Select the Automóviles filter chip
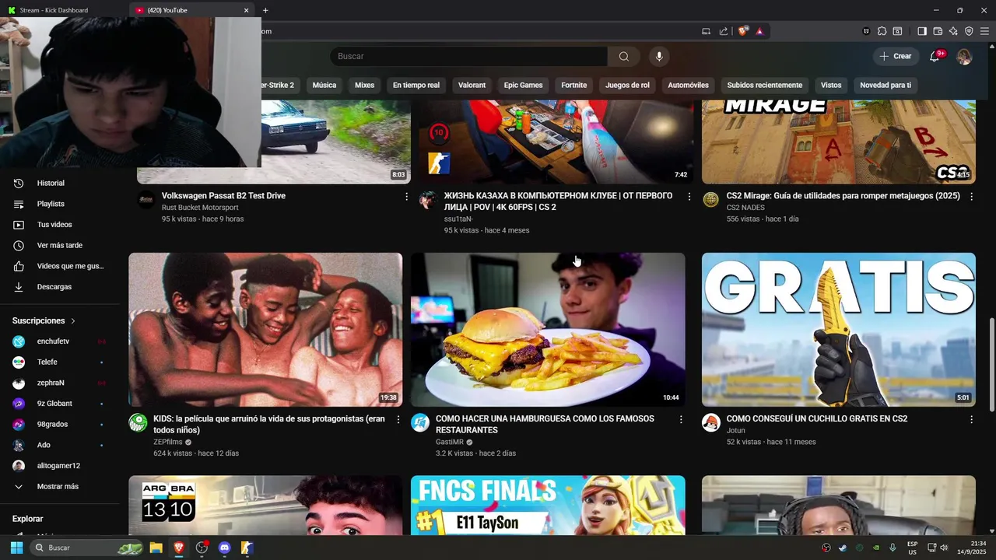This screenshot has width=996, height=560. coord(689,85)
